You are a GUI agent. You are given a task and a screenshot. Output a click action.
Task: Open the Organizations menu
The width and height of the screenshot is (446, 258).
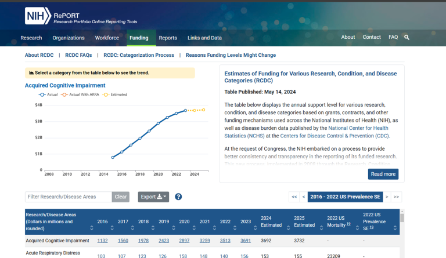(69, 38)
